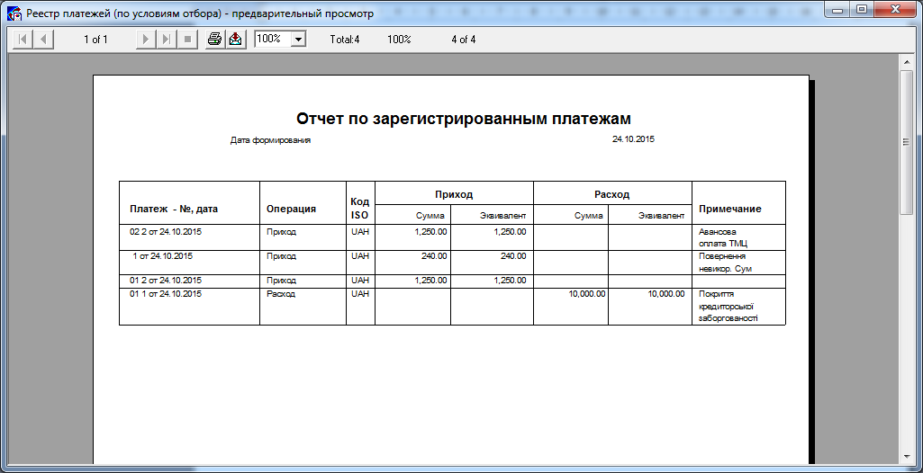
Task: Click the stop button in toolbar
Action: 188,40
